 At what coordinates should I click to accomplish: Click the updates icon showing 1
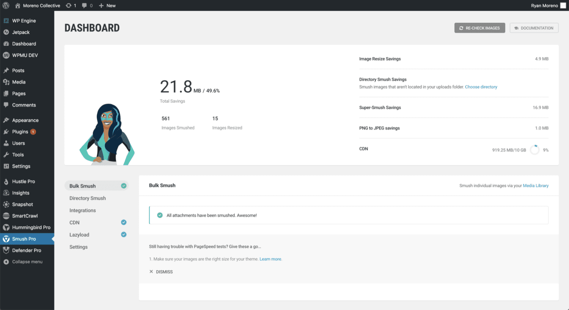coord(71,5)
